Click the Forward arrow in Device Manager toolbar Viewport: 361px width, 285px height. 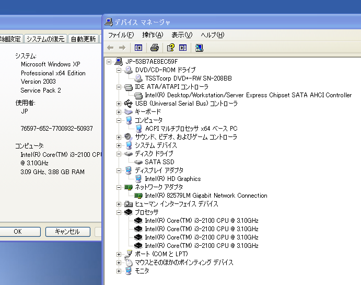[x=122, y=48]
